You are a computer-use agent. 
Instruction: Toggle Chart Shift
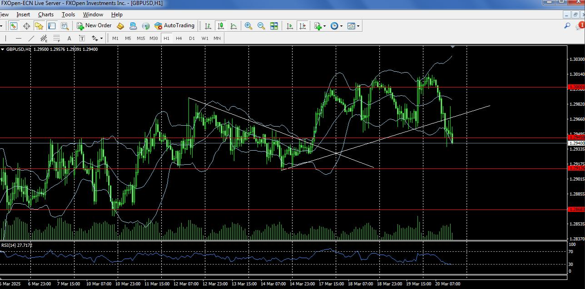pos(302,26)
